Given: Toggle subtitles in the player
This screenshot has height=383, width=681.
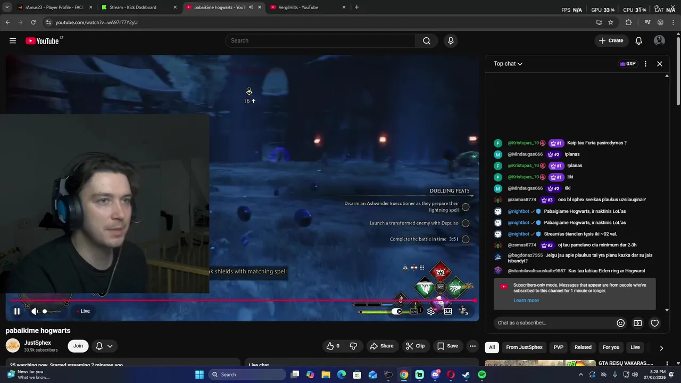Looking at the screenshot, I should coord(414,311).
